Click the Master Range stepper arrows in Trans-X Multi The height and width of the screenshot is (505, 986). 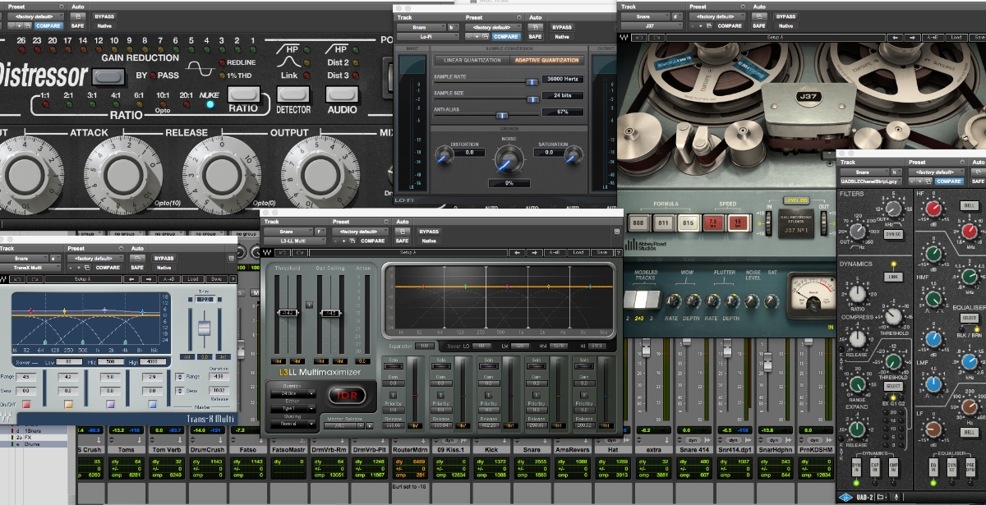pyautogui.click(x=179, y=377)
